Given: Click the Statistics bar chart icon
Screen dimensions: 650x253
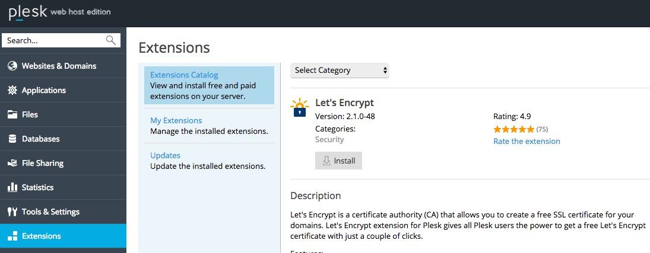Looking at the screenshot, I should (12, 187).
